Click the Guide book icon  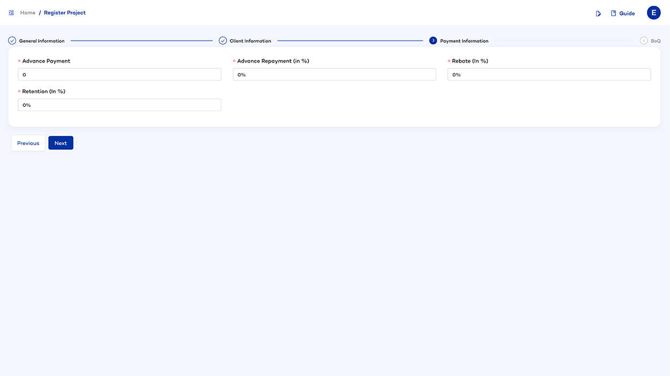coord(613,13)
